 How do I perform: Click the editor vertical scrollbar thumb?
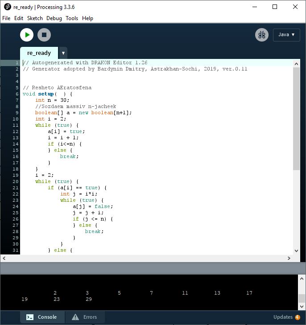point(297,118)
